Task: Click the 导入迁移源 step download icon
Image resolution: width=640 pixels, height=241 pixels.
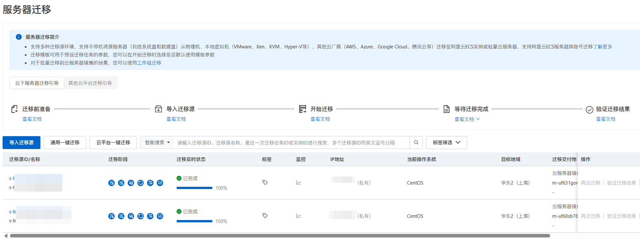Action: [x=158, y=109]
